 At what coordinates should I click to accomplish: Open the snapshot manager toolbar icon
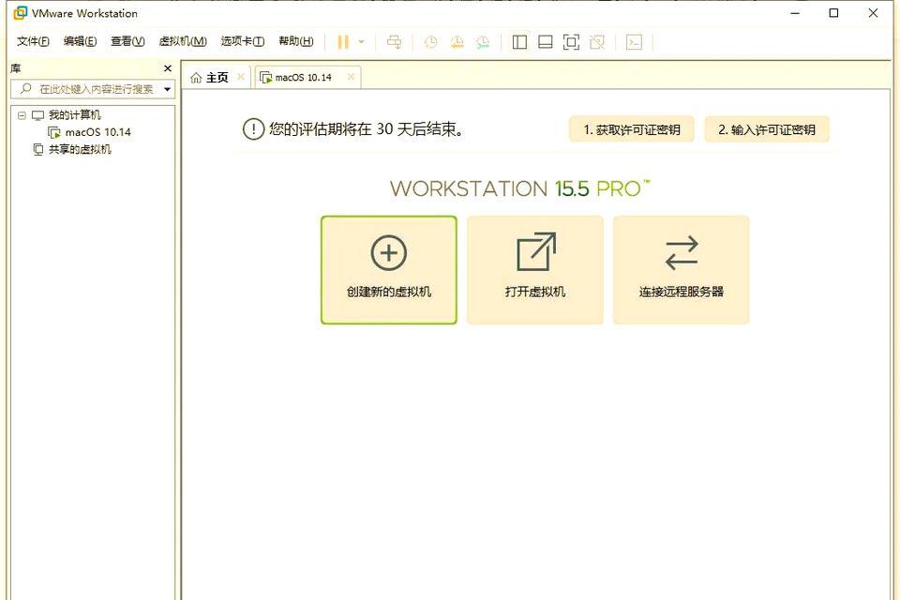click(483, 42)
